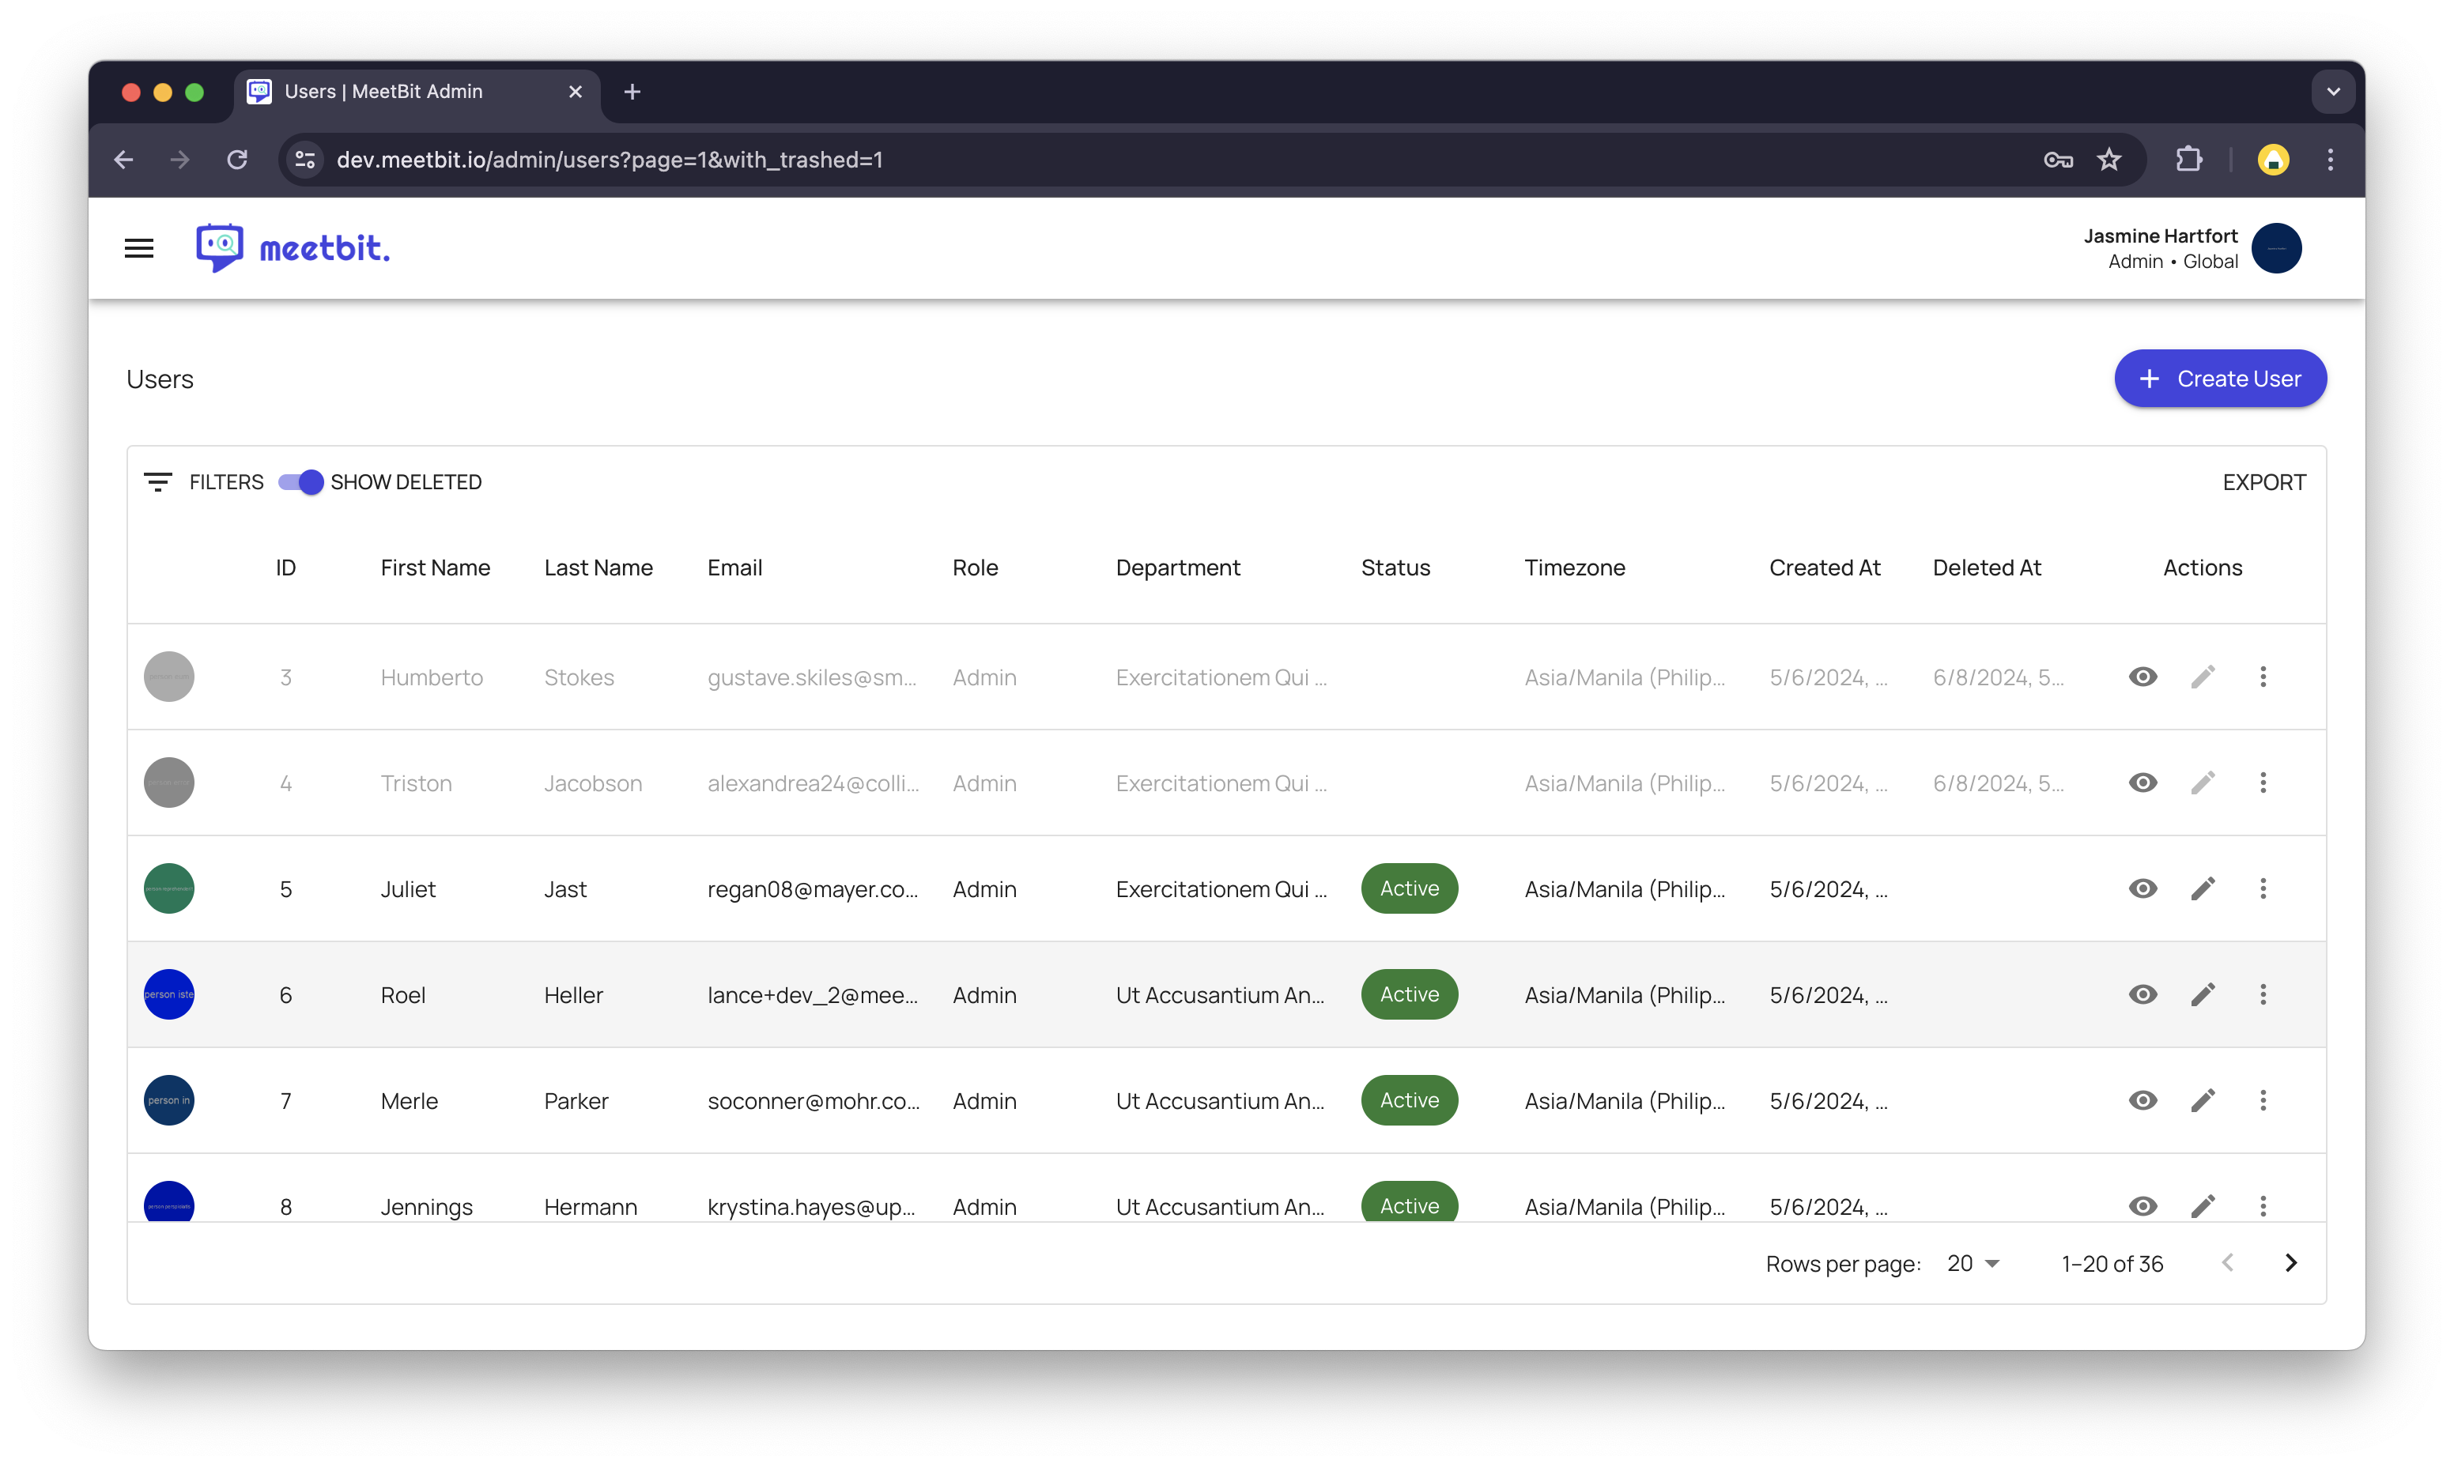Bookmark page with star icon
This screenshot has width=2454, height=1467.
tap(2109, 160)
